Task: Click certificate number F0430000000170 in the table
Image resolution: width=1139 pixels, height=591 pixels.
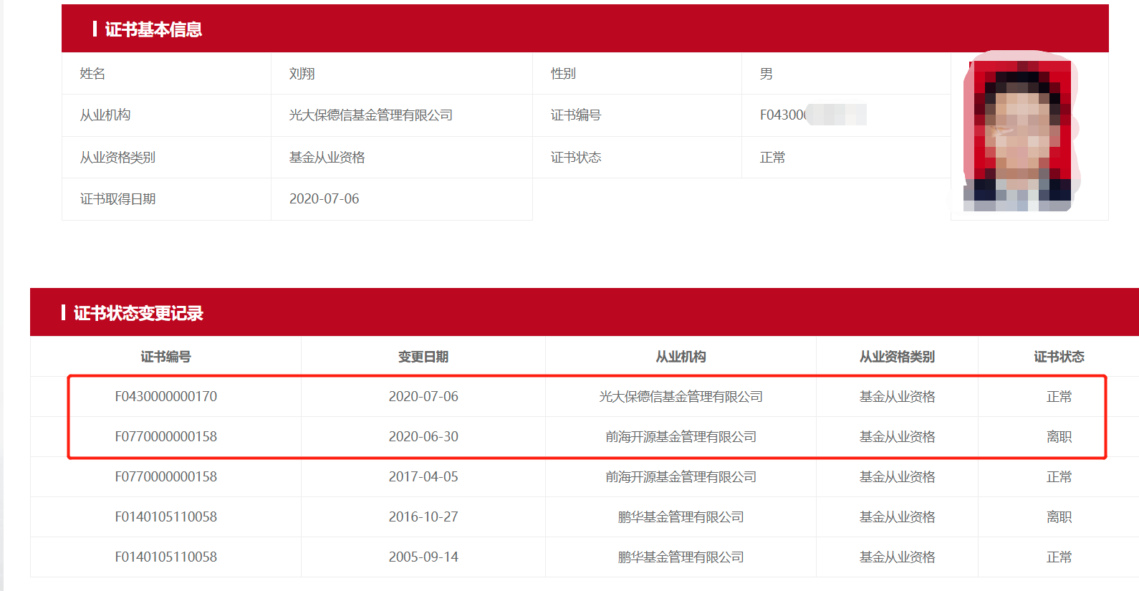Action: (165, 397)
